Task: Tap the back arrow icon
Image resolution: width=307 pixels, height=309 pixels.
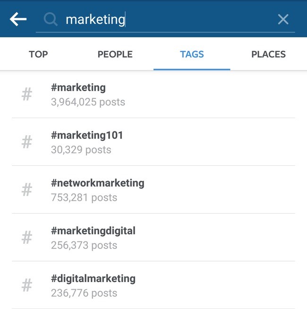Action: [x=18, y=19]
